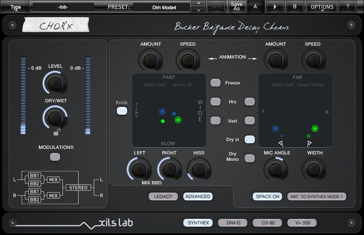Click the green ringed dot in left XY pad
This screenshot has width=364, height=235.
click(x=178, y=120)
